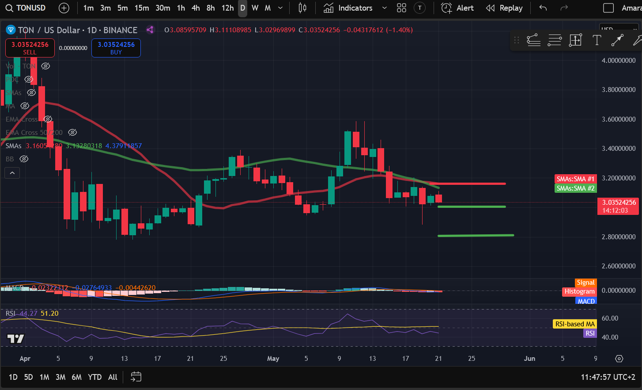
Task: Click the Signal label in MACD pane
Action: (x=585, y=283)
